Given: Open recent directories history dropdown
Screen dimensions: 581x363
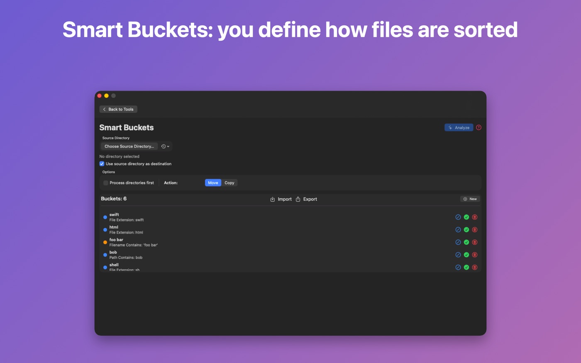Looking at the screenshot, I should coord(165,146).
